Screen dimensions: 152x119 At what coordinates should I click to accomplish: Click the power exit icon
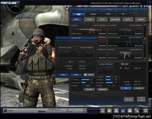[x=146, y=110]
